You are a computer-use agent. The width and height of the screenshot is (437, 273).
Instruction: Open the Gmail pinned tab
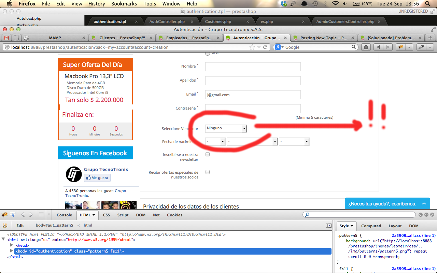(6, 38)
